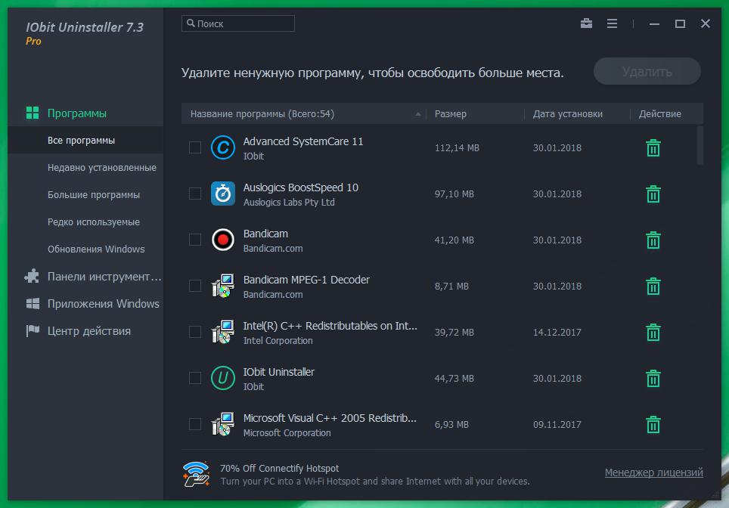Switch to the Большие программы category
Screen dimensions: 729x508
tap(94, 195)
